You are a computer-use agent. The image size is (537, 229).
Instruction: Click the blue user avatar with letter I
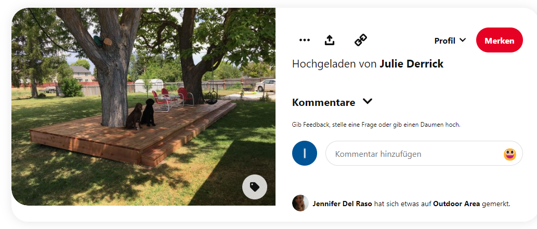305,153
